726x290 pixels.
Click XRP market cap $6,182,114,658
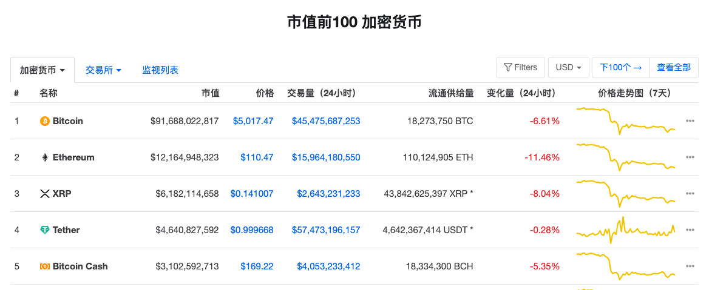point(188,194)
